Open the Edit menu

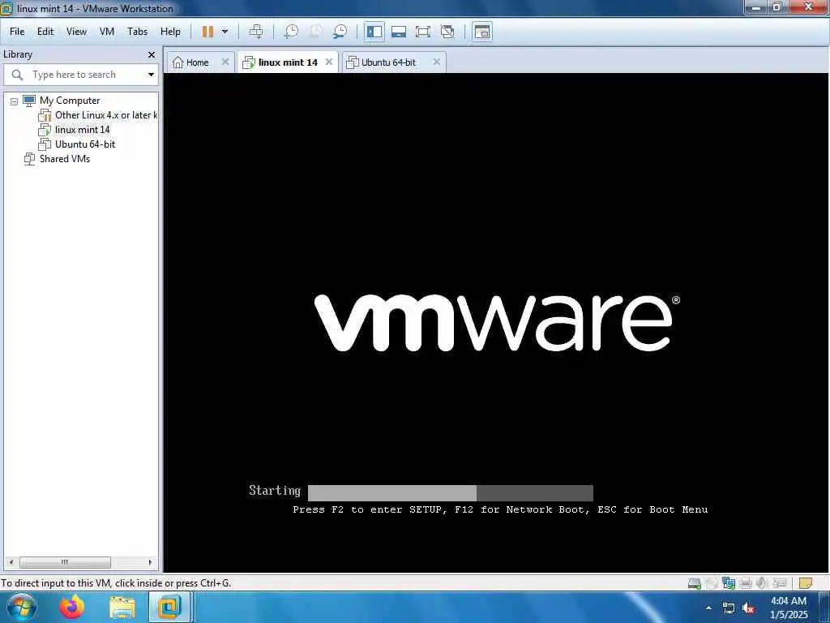click(45, 32)
